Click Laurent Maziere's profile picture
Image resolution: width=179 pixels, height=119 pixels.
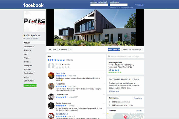pyautogui.click(x=51, y=97)
